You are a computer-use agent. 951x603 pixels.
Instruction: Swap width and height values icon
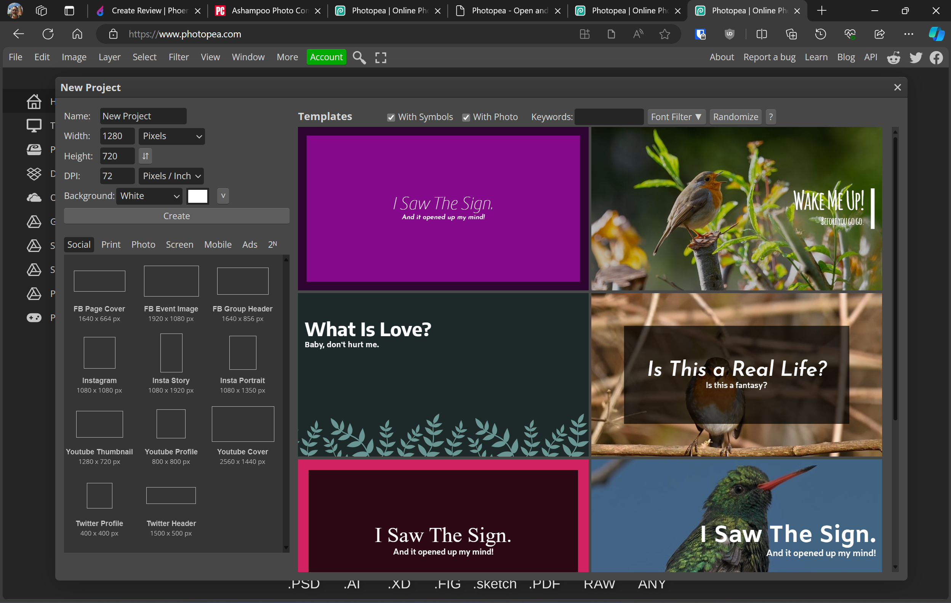click(145, 156)
